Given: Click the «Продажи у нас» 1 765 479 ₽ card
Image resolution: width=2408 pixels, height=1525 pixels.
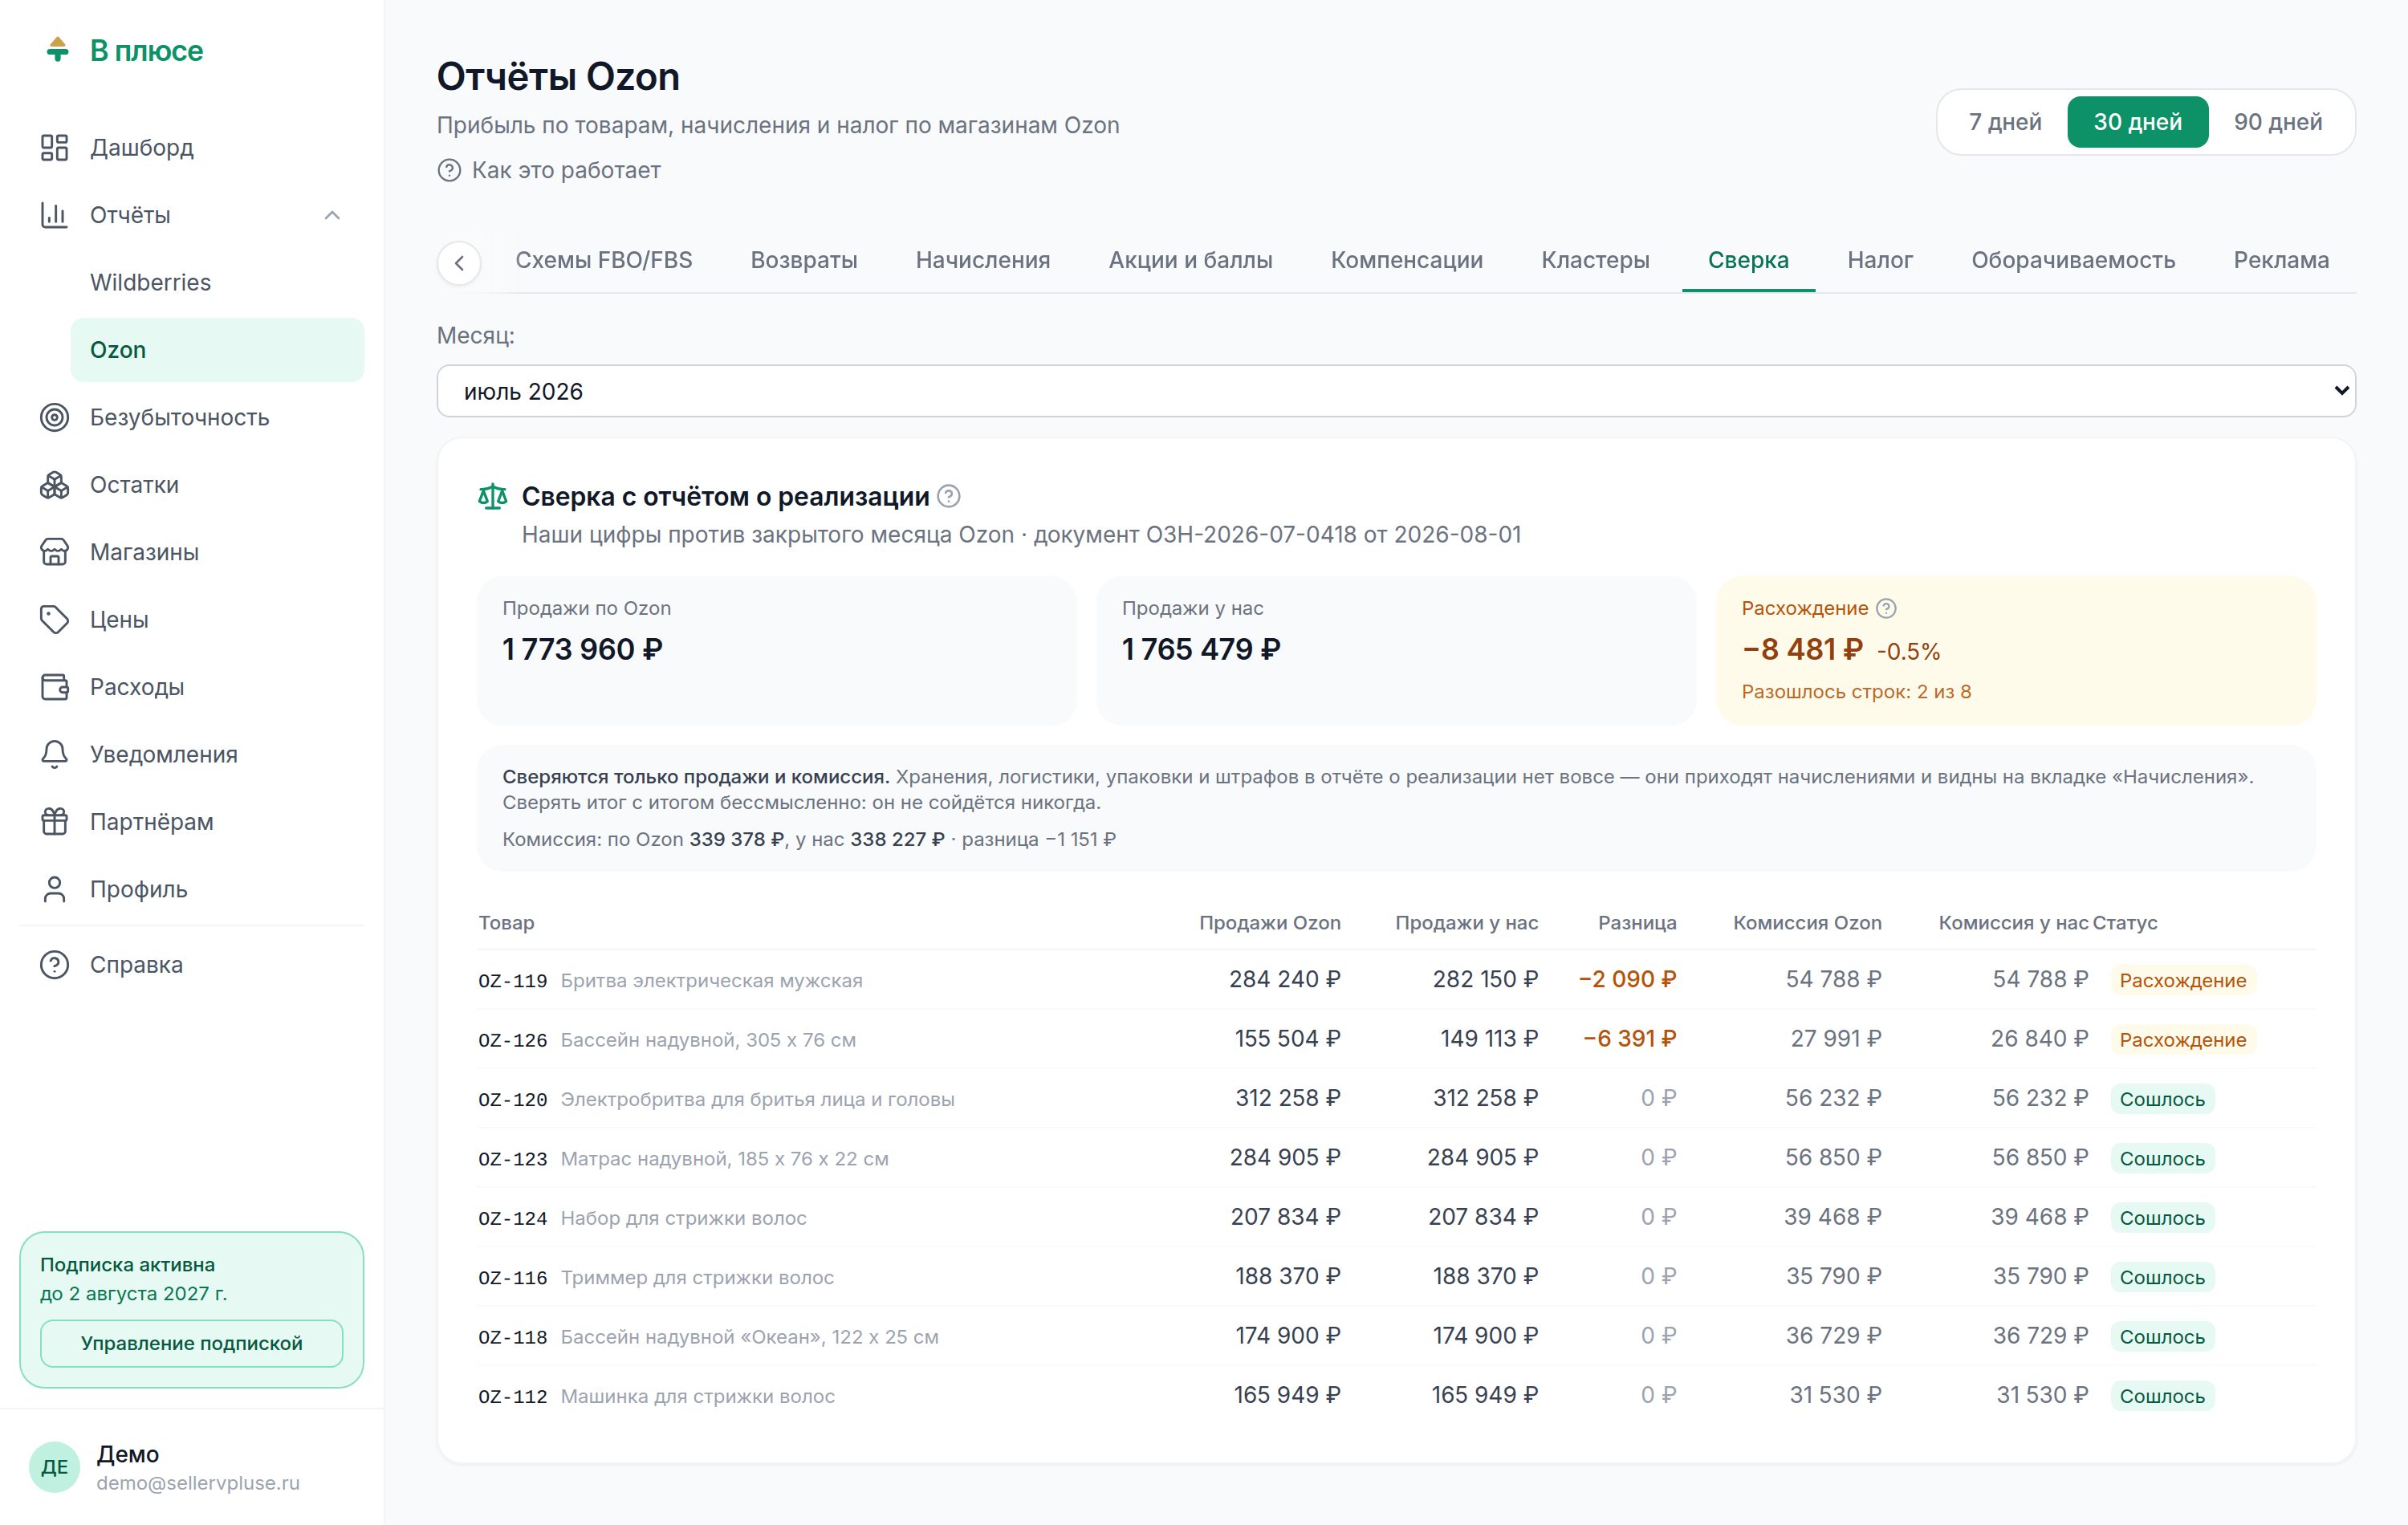Looking at the screenshot, I should [1396, 650].
